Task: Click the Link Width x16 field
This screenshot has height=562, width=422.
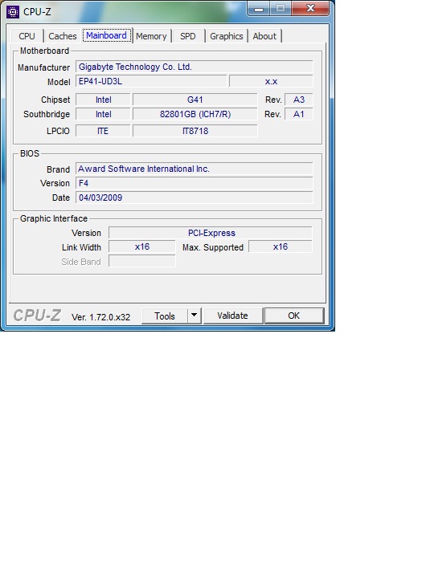Action: (x=142, y=246)
